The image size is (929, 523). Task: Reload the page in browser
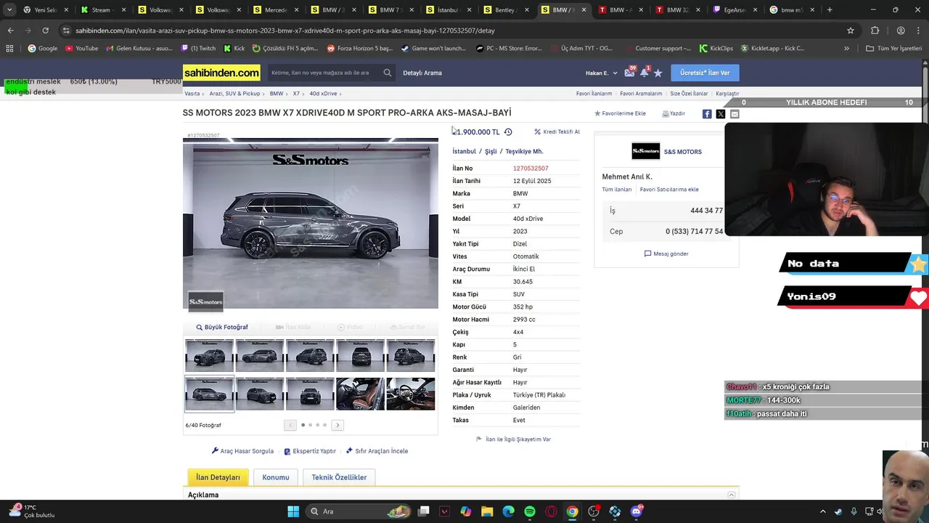(x=45, y=31)
